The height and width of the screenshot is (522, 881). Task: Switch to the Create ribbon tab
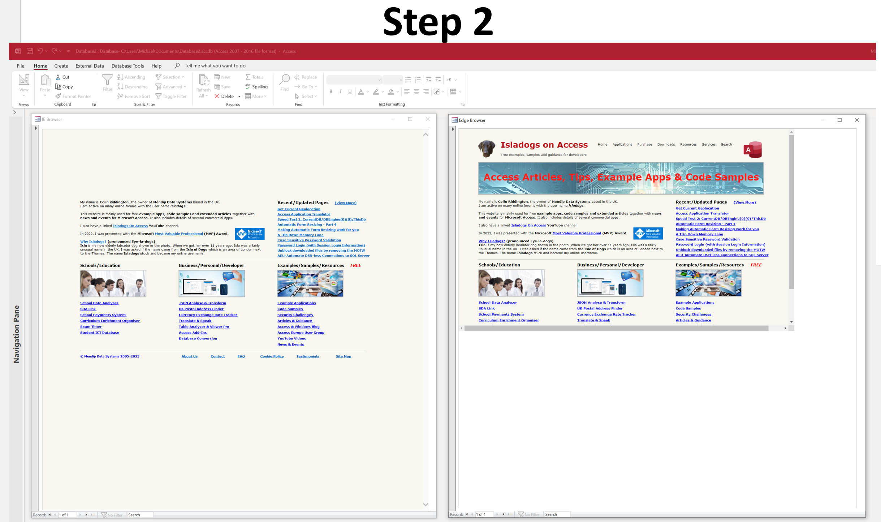pos(61,66)
